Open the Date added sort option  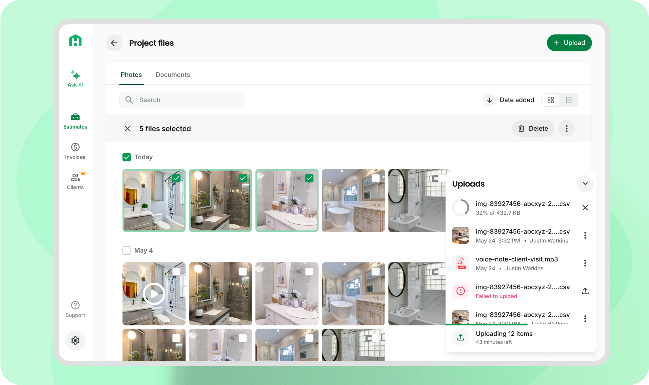pos(517,100)
